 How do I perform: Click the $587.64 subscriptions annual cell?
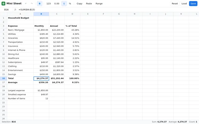coord(57,62)
